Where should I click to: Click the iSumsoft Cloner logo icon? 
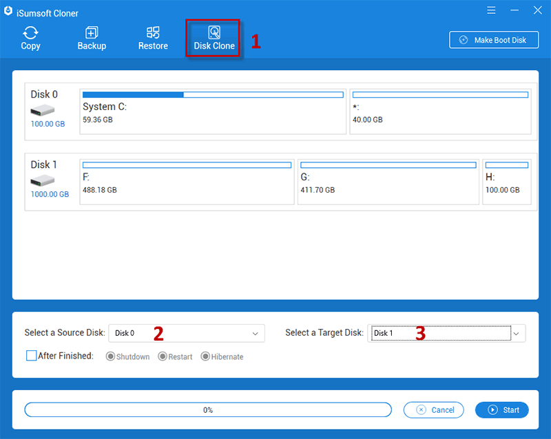[x=8, y=11]
